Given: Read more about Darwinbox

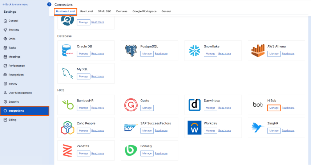Looking at the screenshot, I should point(225,108).
